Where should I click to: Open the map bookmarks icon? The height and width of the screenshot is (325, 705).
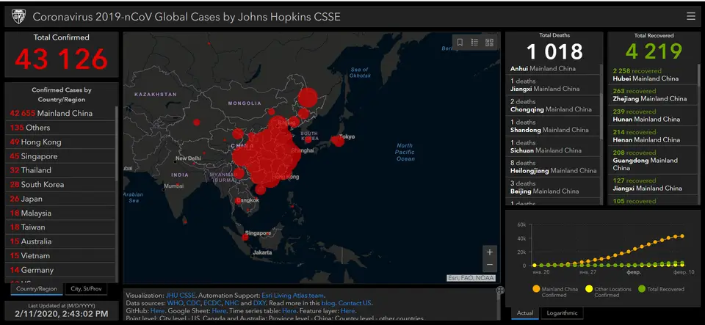tap(460, 43)
